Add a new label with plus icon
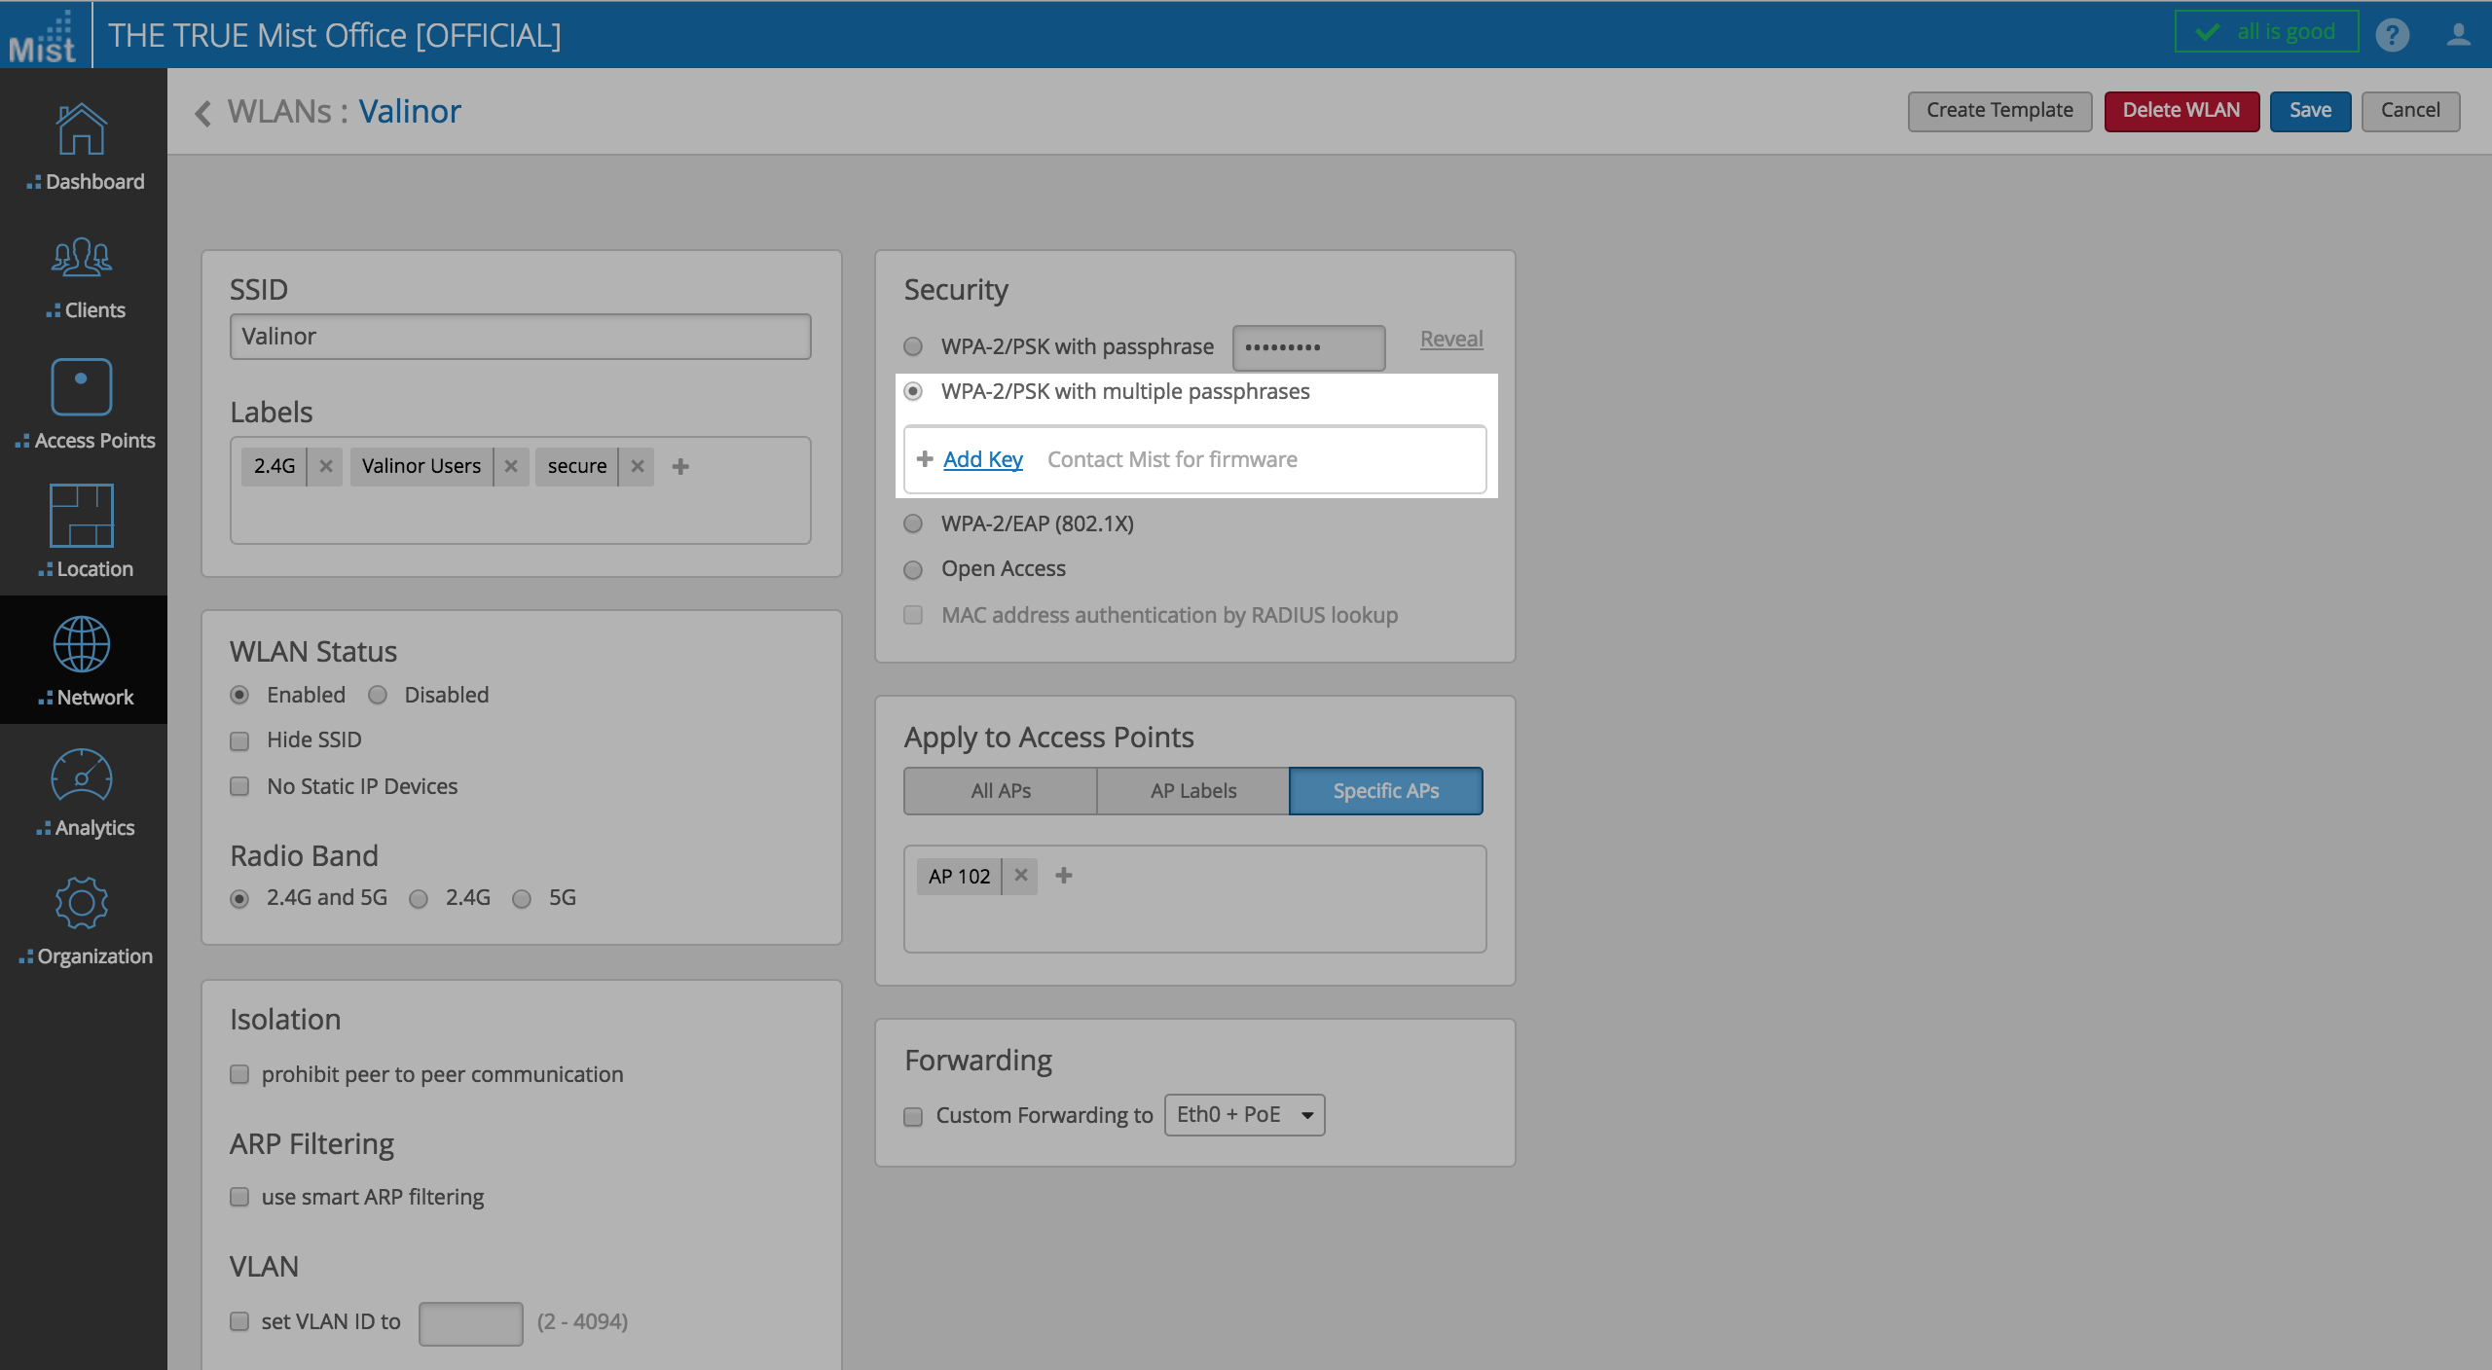This screenshot has width=2492, height=1370. click(680, 466)
